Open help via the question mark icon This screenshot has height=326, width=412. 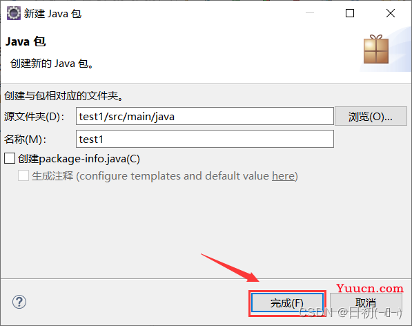click(19, 302)
